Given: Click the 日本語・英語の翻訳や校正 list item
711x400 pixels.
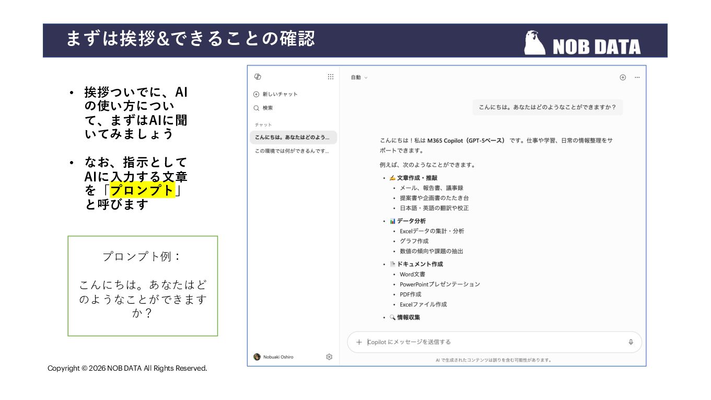Looking at the screenshot, I should click(x=434, y=208).
